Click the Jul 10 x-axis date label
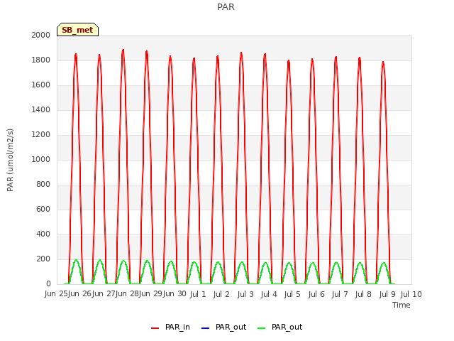454x341 pixels. coord(411,294)
